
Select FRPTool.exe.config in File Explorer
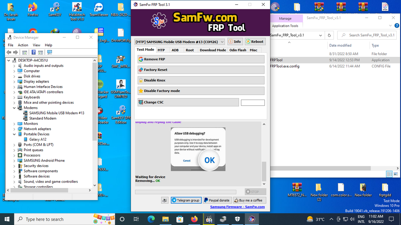(x=285, y=66)
